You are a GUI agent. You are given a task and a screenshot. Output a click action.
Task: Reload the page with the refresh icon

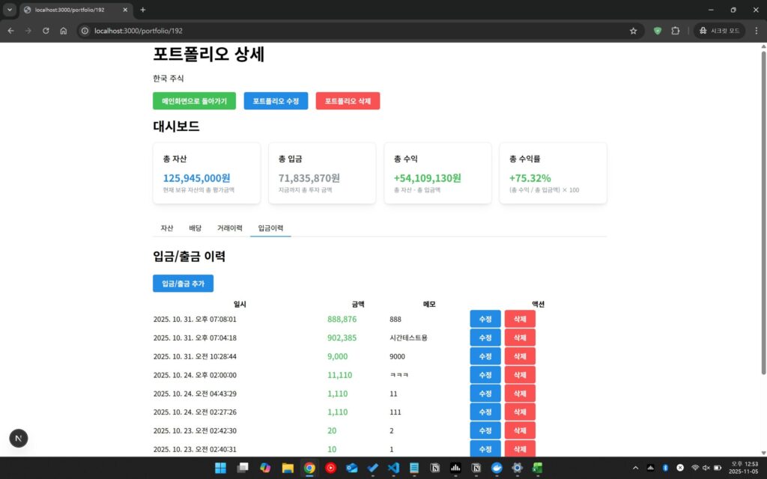tap(46, 31)
